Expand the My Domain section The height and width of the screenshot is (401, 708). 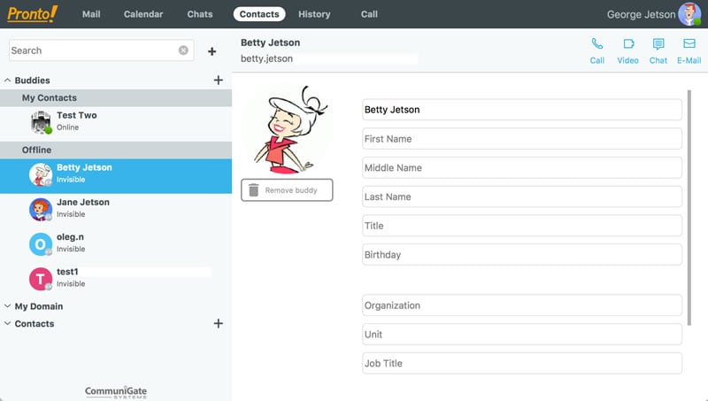click(x=8, y=306)
